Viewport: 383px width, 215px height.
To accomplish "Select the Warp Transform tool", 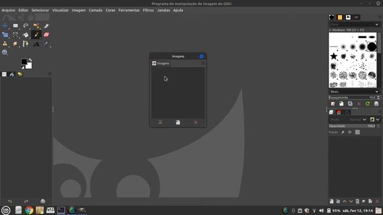I will tap(16, 35).
